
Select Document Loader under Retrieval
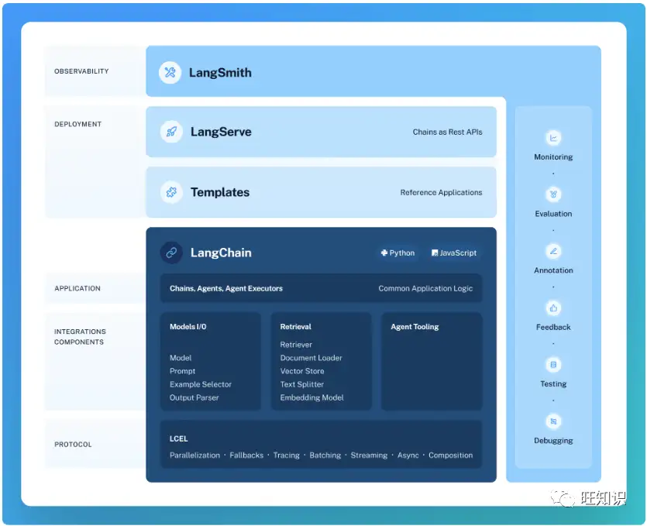(311, 358)
